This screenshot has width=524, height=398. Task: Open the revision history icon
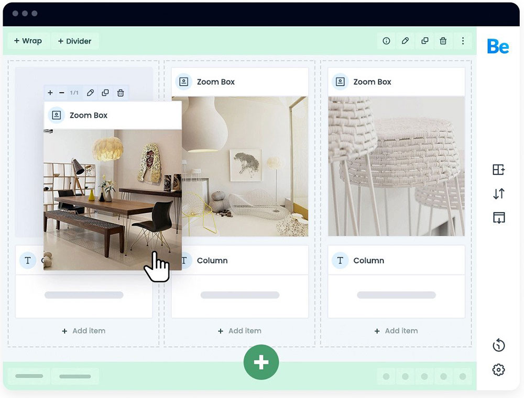(x=498, y=345)
